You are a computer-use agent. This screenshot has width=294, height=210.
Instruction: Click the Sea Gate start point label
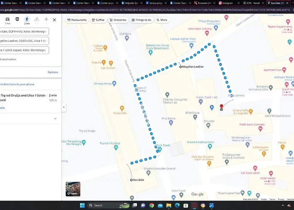click(x=138, y=180)
